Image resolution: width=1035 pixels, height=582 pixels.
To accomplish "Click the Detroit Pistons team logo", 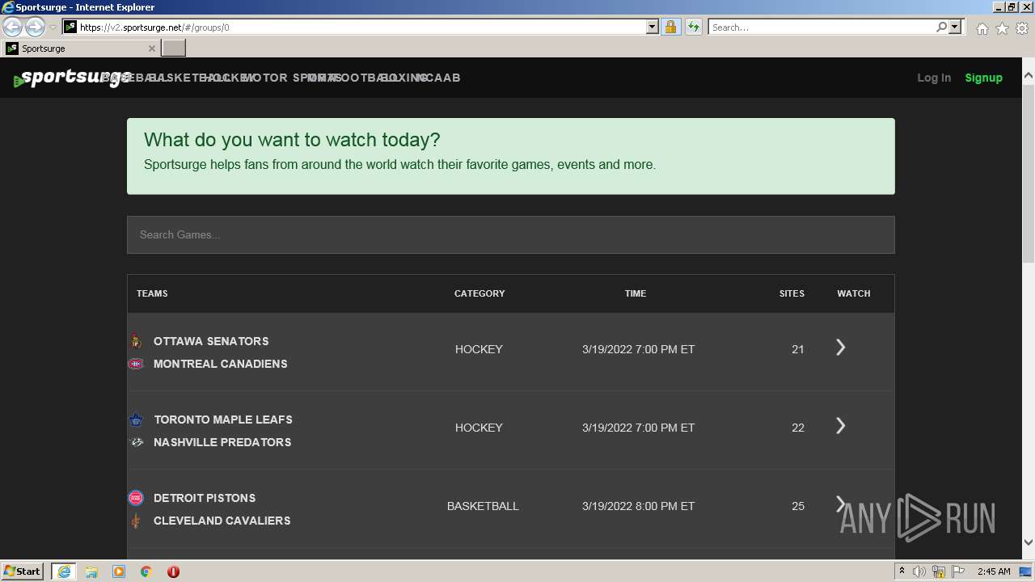I will click(136, 498).
